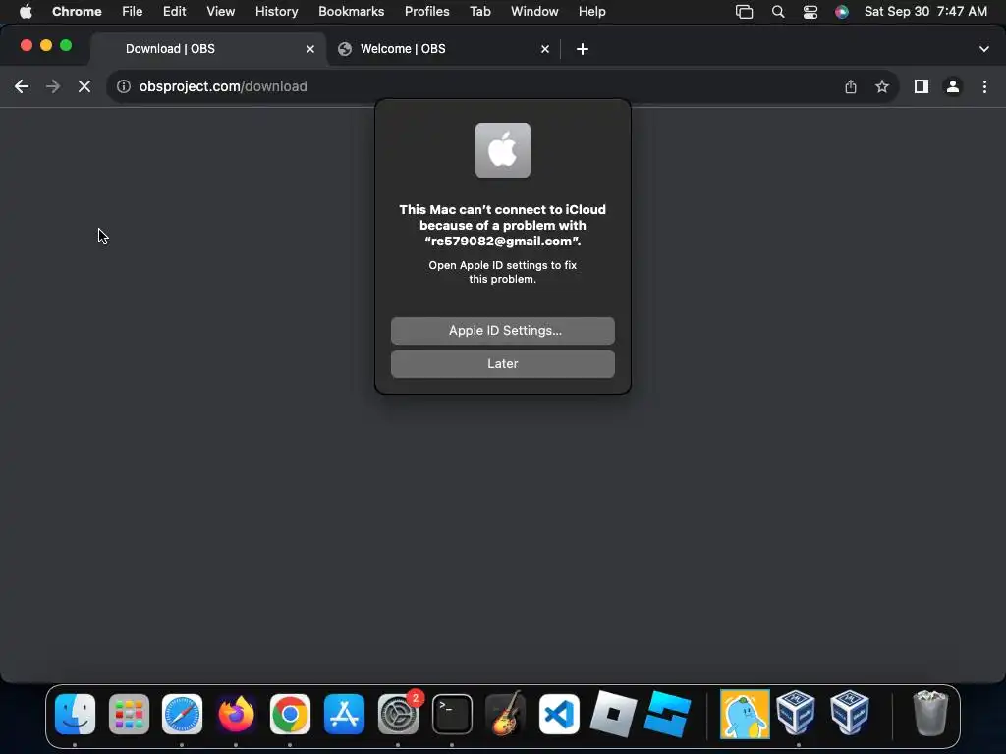Open the Bookmarks menu
1006x754 pixels.
coord(352,12)
